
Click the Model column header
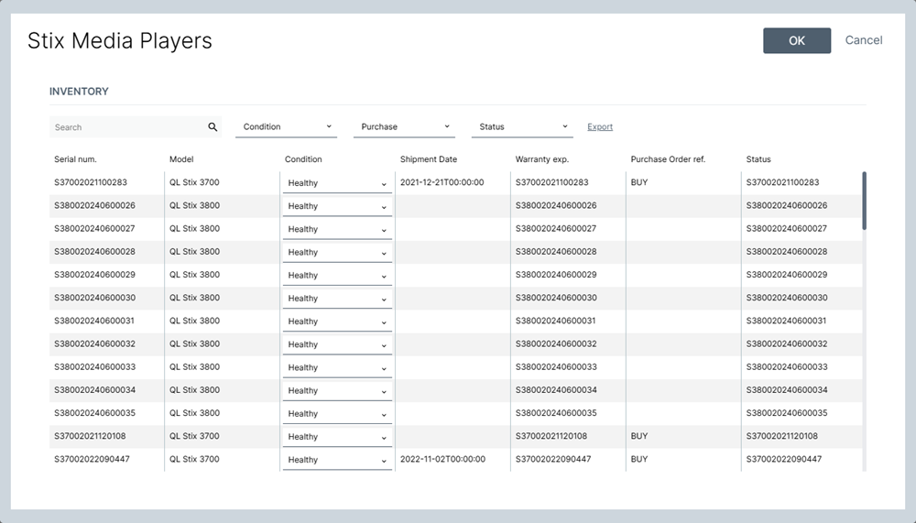(181, 159)
